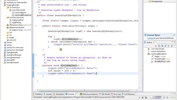Image resolution: width=177 pixels, height=100 pixels.
Task: Click the Connect link under Connect Mylyn
Action: (150, 38)
